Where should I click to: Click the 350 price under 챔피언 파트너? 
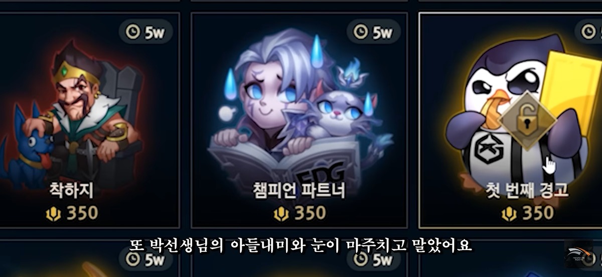[311, 213]
